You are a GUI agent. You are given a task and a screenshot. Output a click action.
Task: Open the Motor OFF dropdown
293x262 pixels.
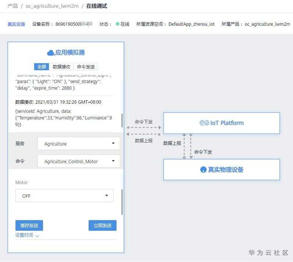point(64,195)
